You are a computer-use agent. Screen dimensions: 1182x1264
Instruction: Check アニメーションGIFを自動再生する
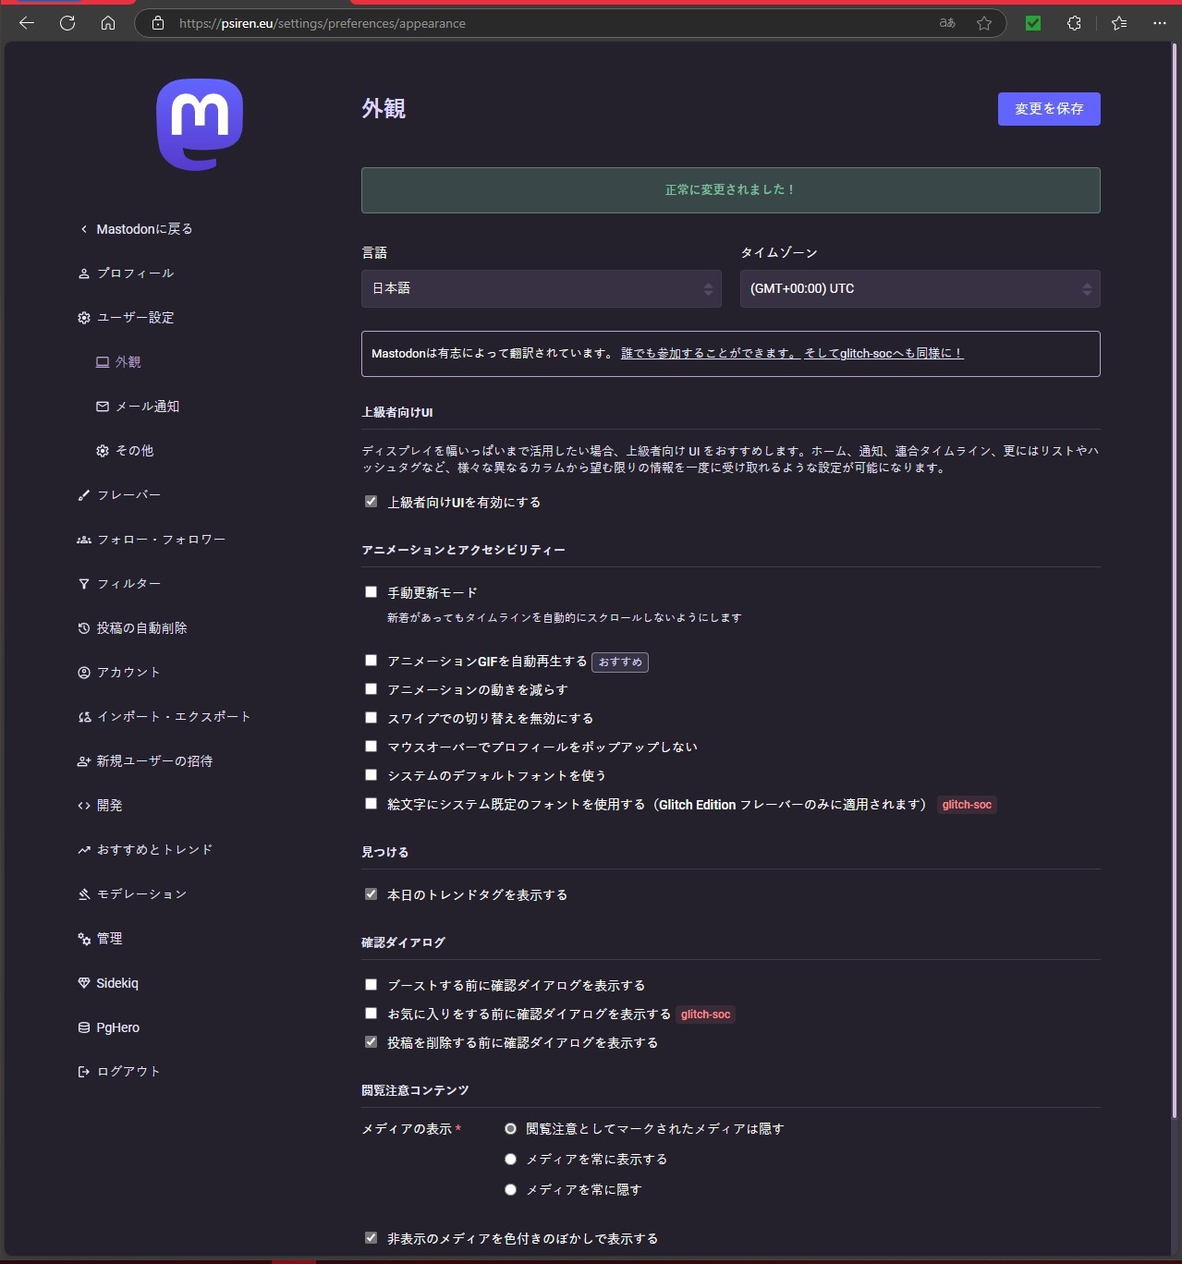click(371, 661)
